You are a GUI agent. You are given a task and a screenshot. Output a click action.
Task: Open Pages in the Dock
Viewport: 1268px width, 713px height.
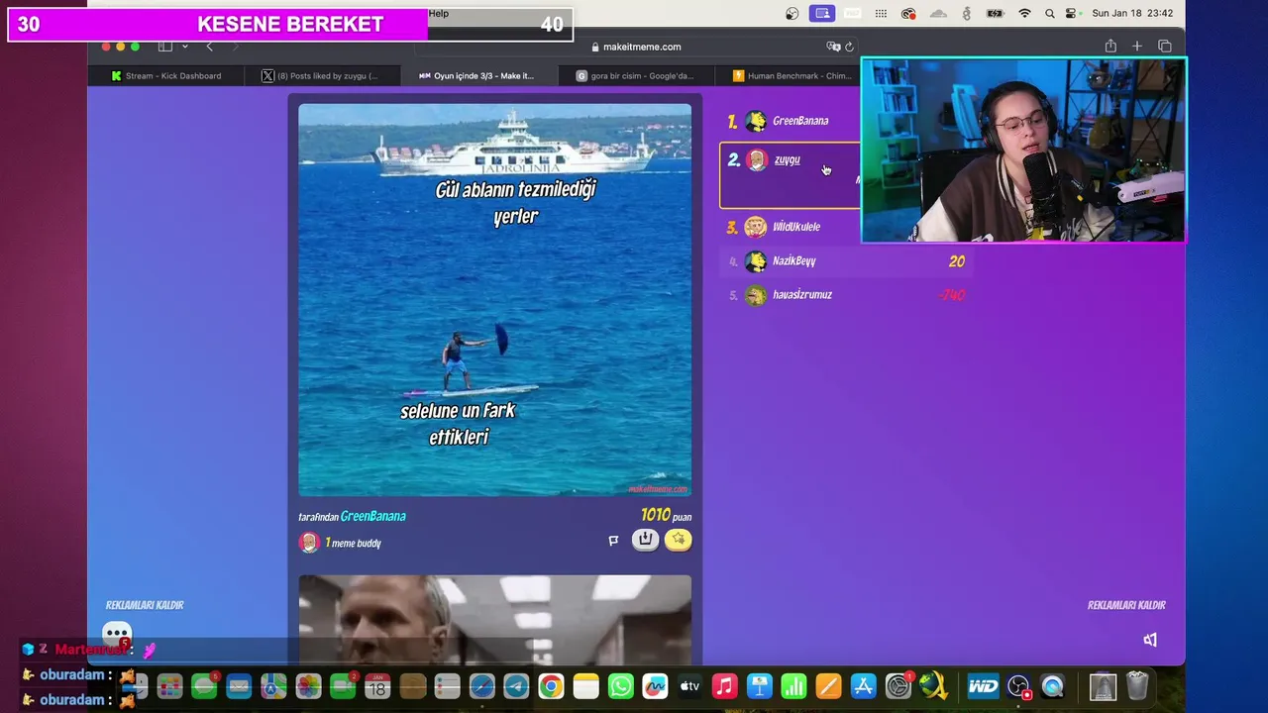point(828,686)
